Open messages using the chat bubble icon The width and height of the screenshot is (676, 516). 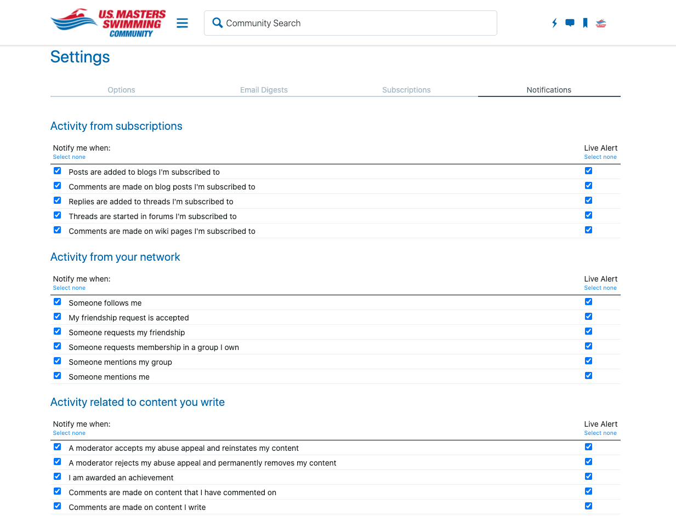(570, 23)
